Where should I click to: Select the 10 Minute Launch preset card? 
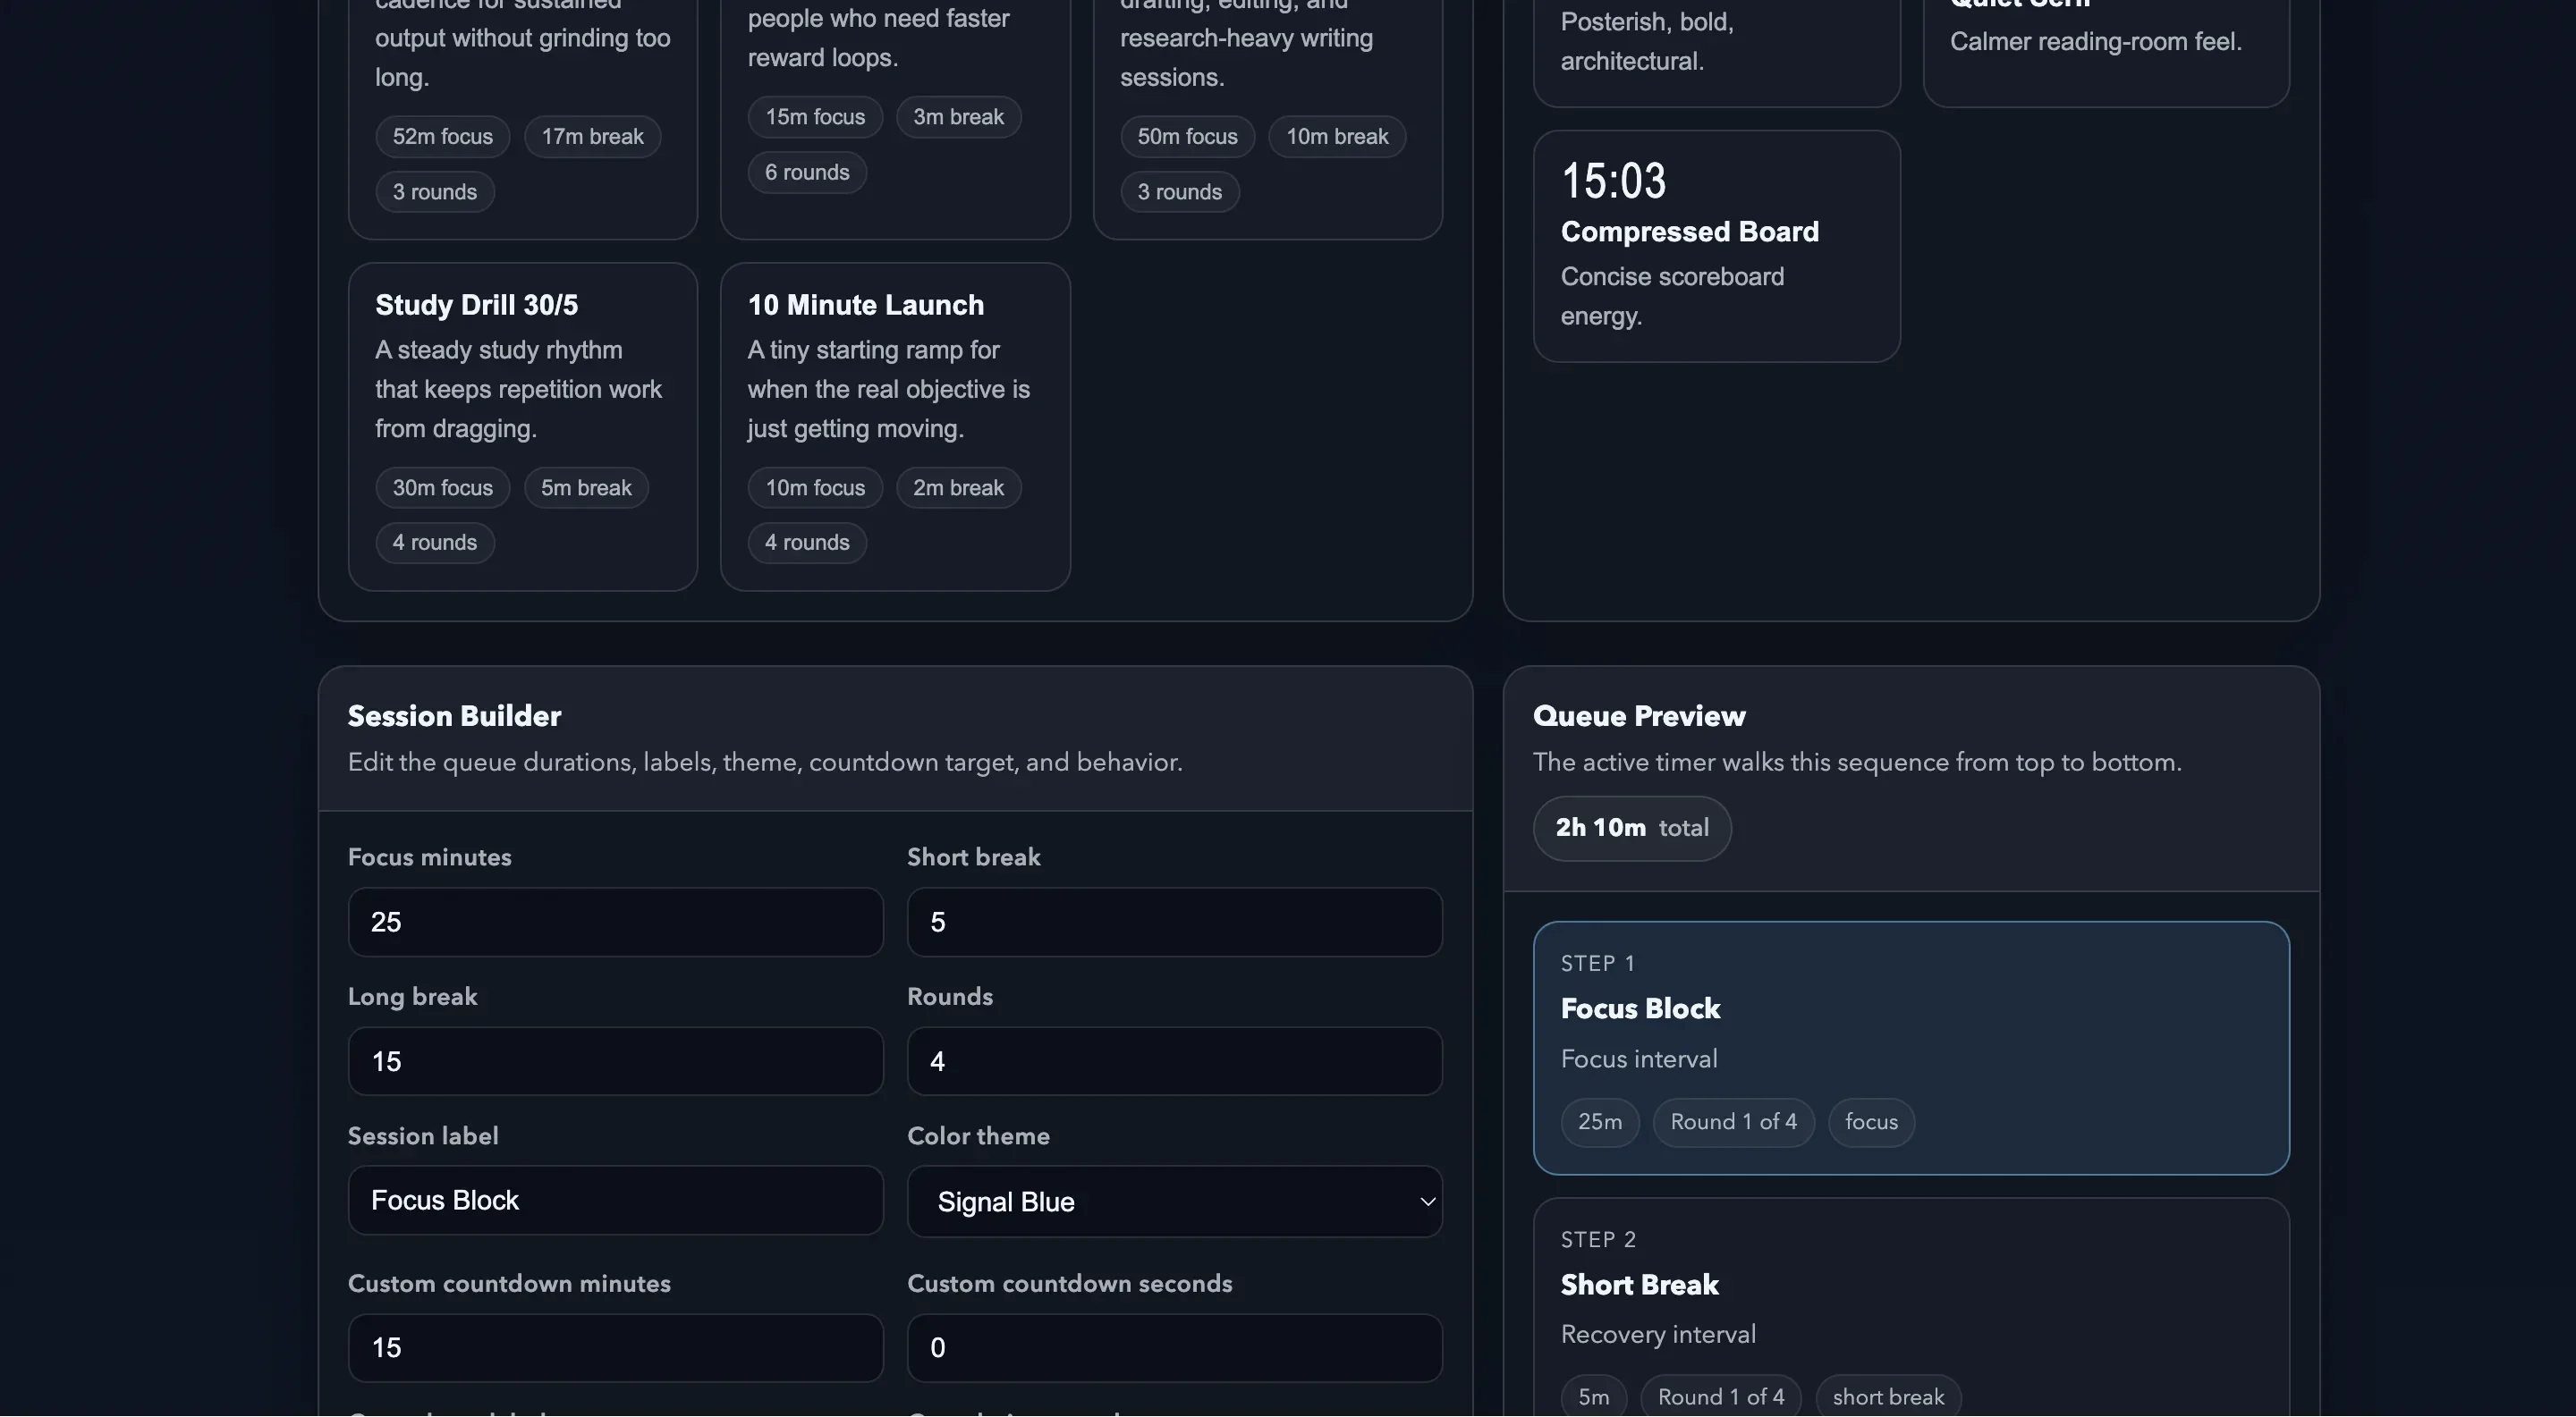coord(895,425)
